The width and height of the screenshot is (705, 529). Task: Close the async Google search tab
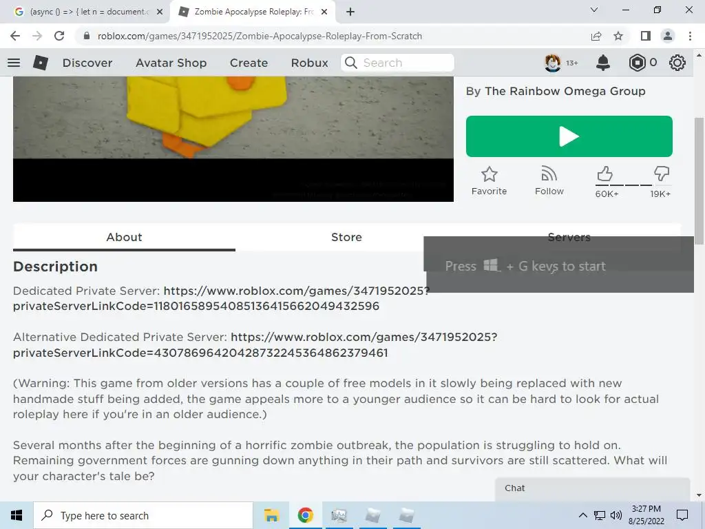coord(160,12)
